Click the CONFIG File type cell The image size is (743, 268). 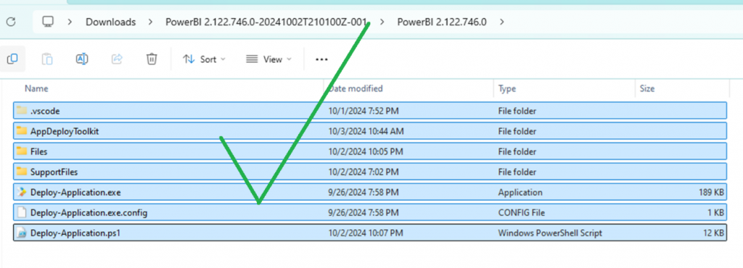(521, 213)
